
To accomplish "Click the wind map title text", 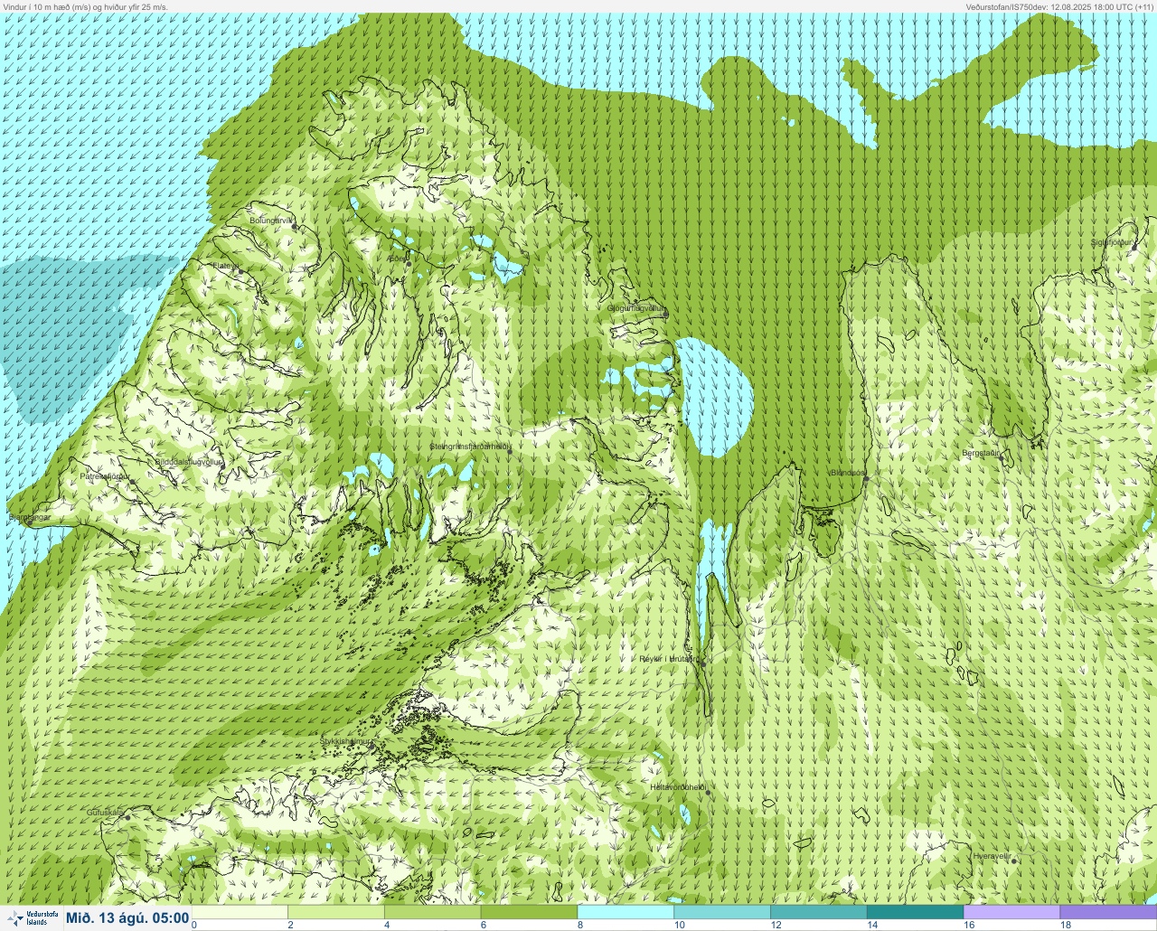I will (x=84, y=6).
